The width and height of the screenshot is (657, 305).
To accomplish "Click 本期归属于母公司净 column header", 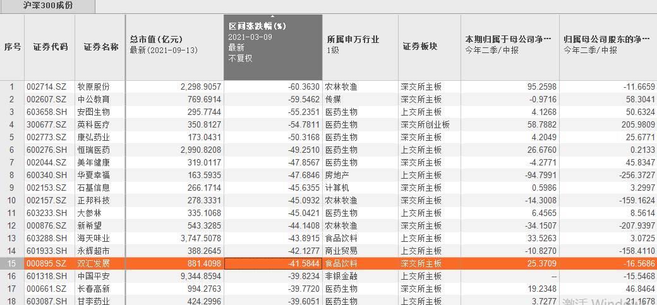I will [510, 47].
